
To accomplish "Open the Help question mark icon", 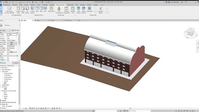I will (x=186, y=2).
